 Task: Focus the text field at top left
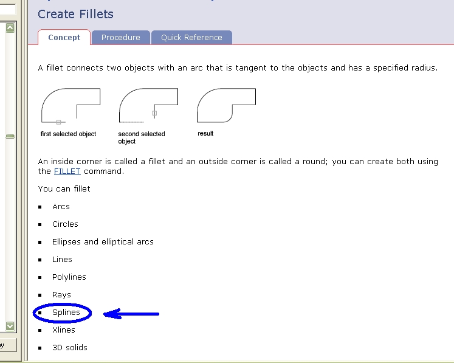7,9
